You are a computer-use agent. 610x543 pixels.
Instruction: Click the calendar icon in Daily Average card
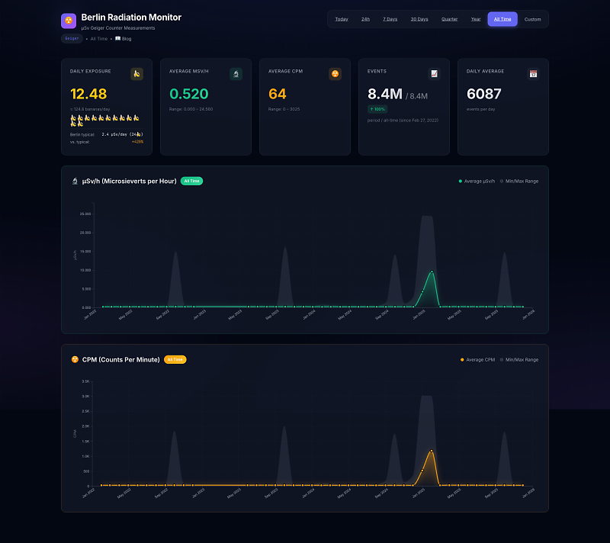(533, 74)
